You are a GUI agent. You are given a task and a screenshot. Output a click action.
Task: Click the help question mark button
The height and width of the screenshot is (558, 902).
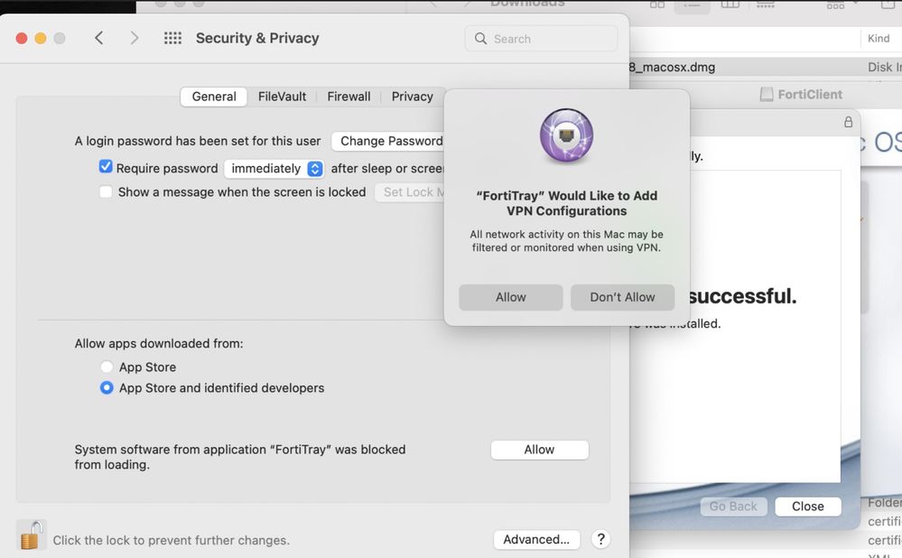(x=600, y=539)
